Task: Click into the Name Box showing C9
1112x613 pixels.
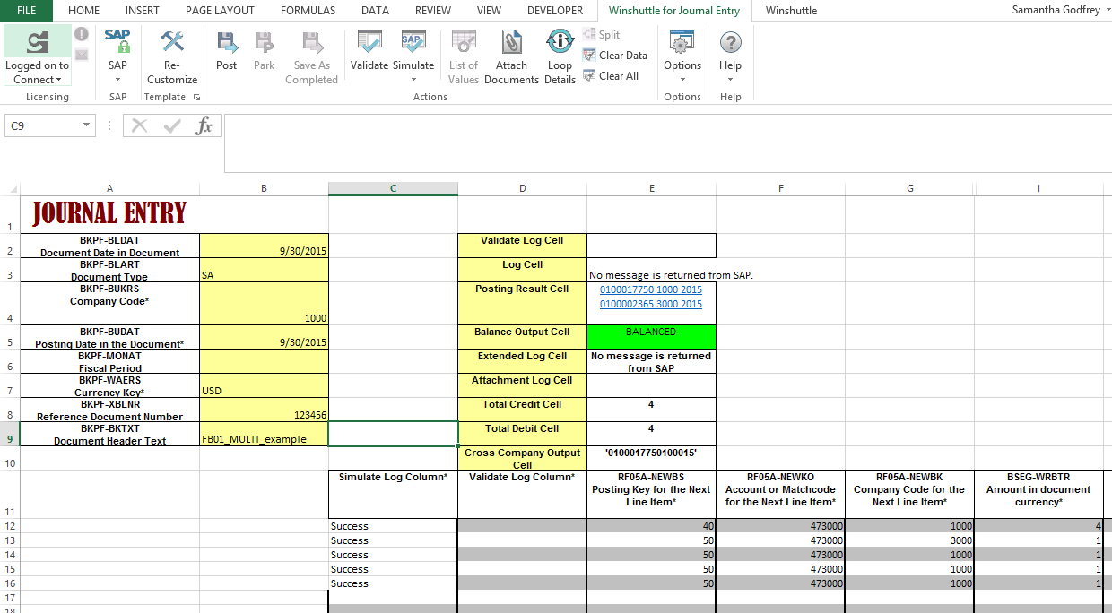Action: [42, 125]
